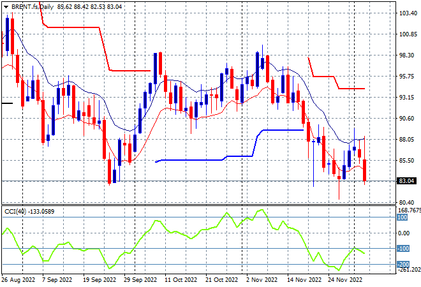This screenshot has width=421, height=287.
Task: Click the CCI -100 level label
Action: tap(403, 249)
